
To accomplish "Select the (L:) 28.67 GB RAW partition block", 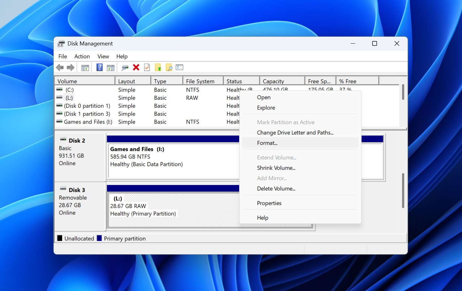I will (174, 210).
